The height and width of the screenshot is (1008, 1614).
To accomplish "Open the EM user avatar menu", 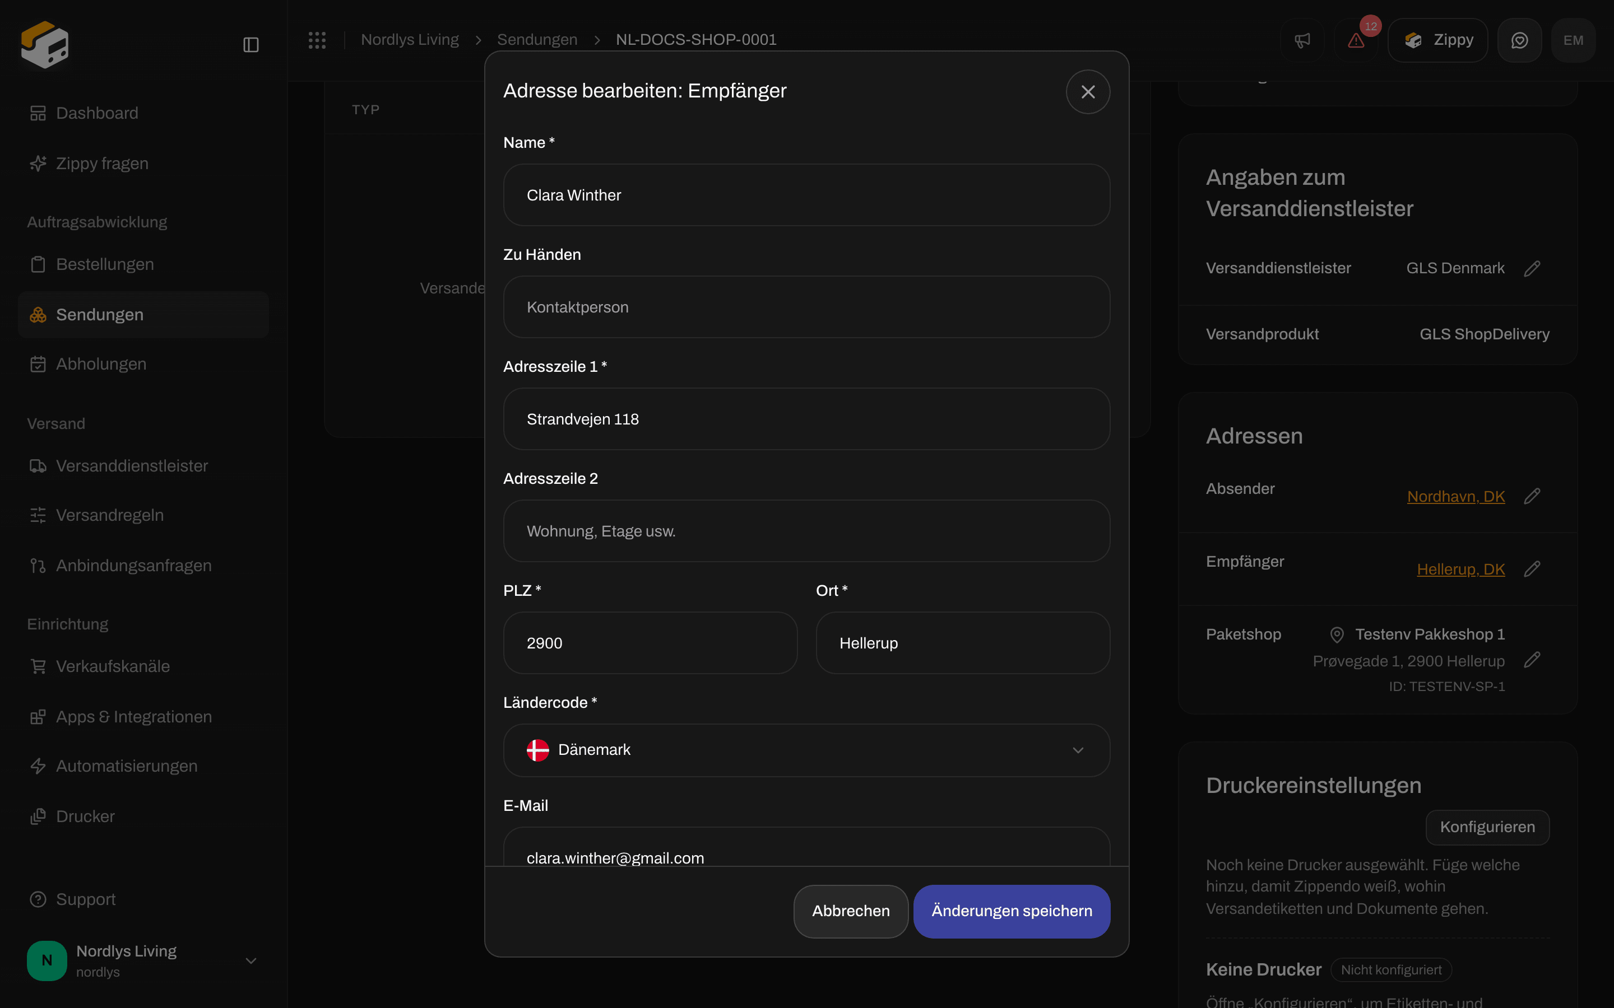I will (1573, 40).
